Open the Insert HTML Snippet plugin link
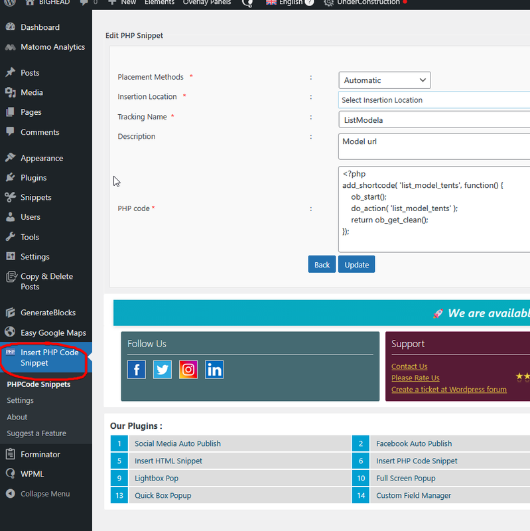The image size is (530, 531). 168,461
